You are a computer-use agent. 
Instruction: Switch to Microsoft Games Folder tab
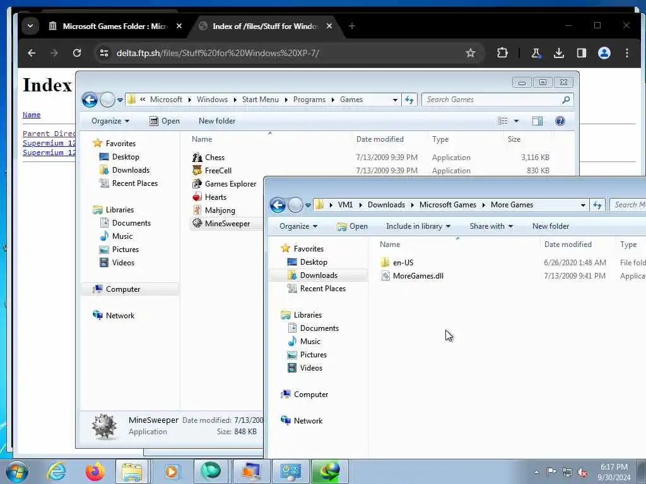click(115, 26)
